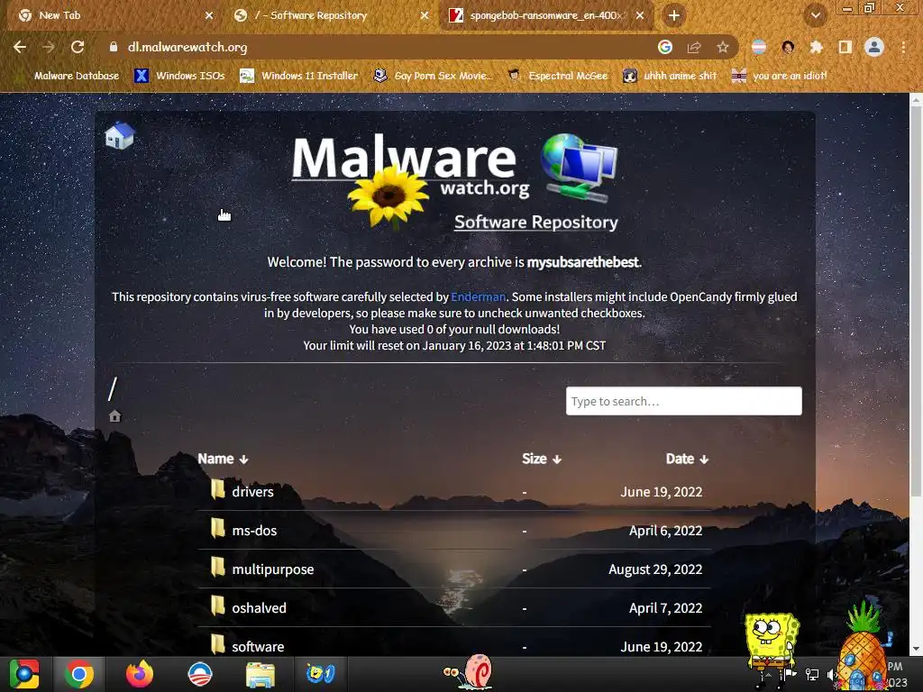
Task: Open the Espectral McGee bookmark
Action: 557,76
